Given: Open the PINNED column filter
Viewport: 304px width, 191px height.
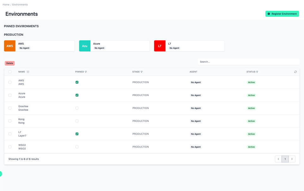Looking at the screenshot, I should (x=86, y=72).
